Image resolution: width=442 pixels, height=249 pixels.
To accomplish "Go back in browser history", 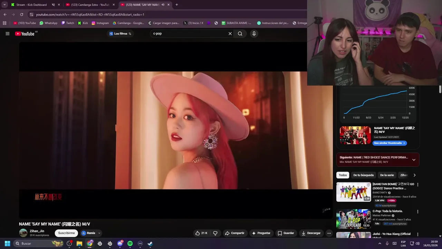I will click(5, 15).
